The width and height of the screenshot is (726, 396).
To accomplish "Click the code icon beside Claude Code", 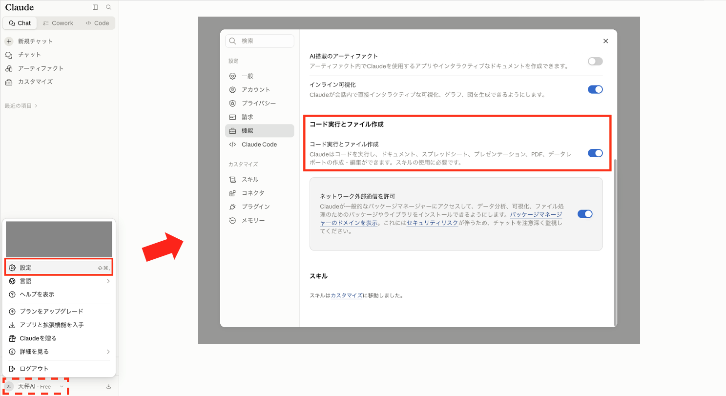I will tap(232, 145).
